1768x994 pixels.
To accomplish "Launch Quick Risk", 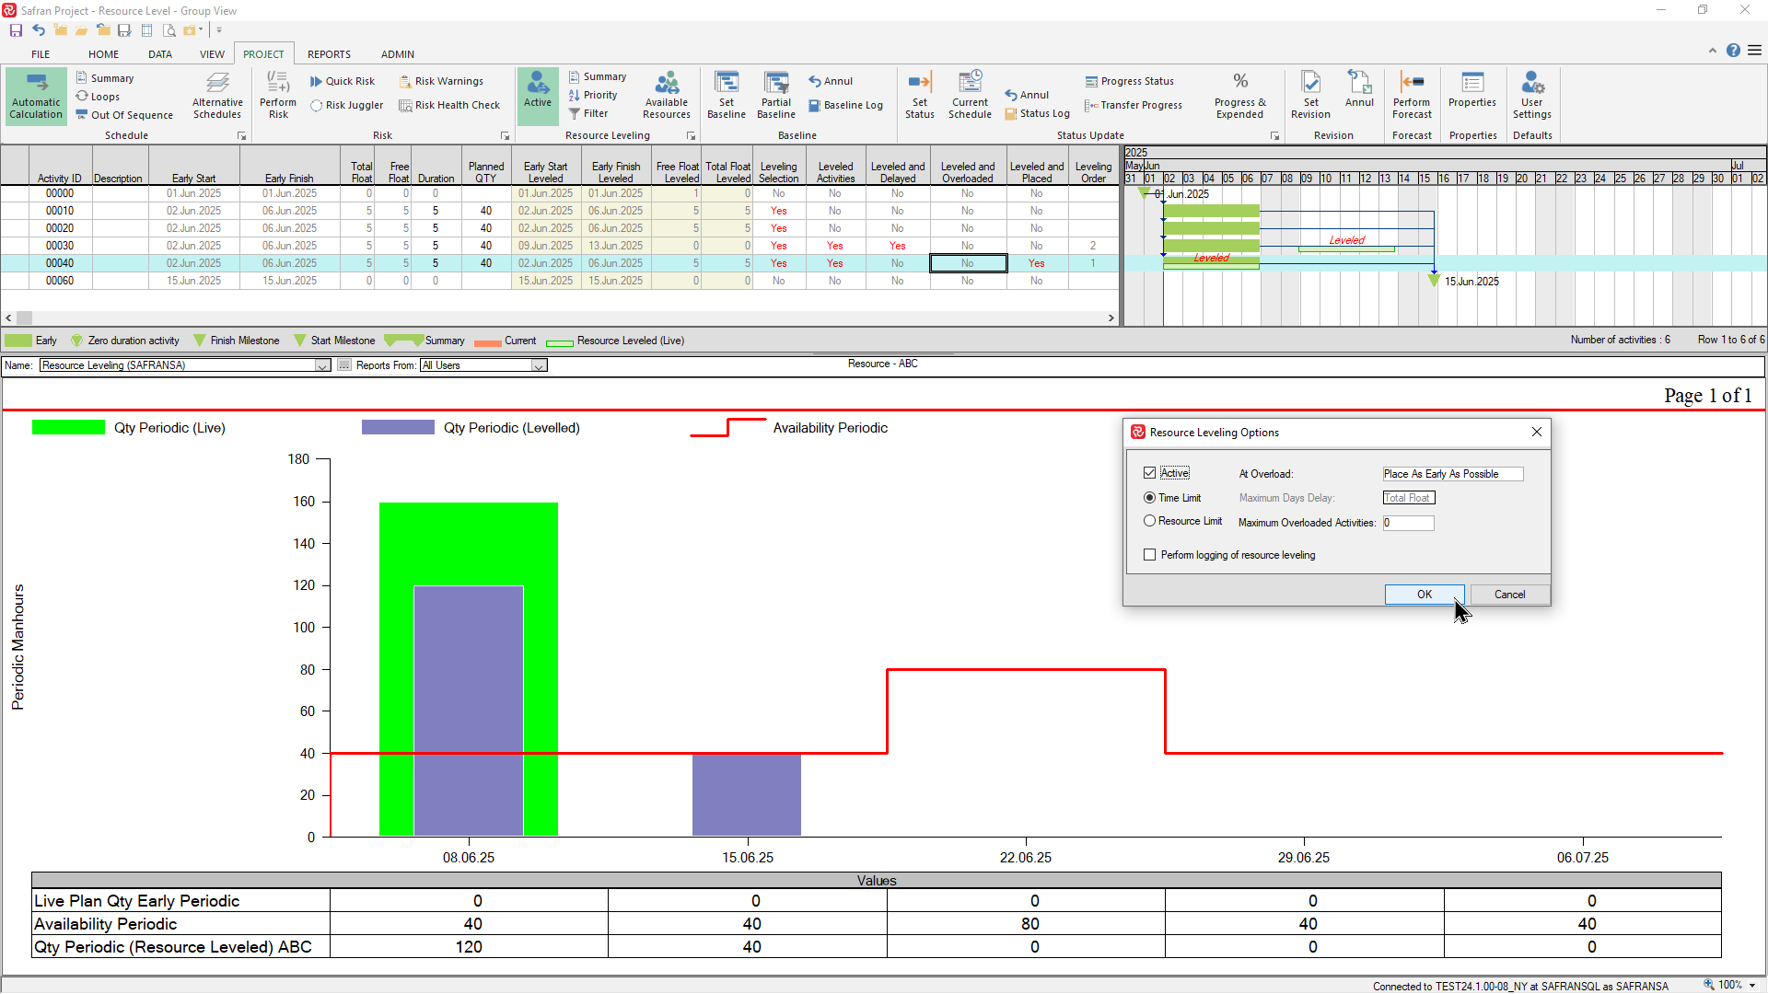I will pyautogui.click(x=343, y=81).
